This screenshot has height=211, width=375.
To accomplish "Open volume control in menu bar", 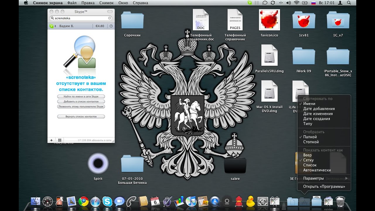I will pos(288,3).
